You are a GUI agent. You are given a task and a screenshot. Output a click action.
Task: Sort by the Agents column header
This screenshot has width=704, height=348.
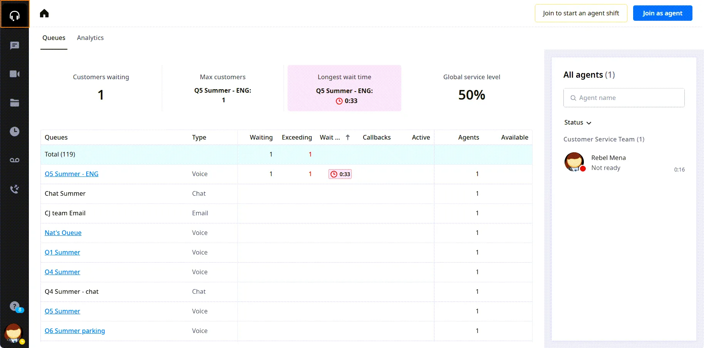469,137
